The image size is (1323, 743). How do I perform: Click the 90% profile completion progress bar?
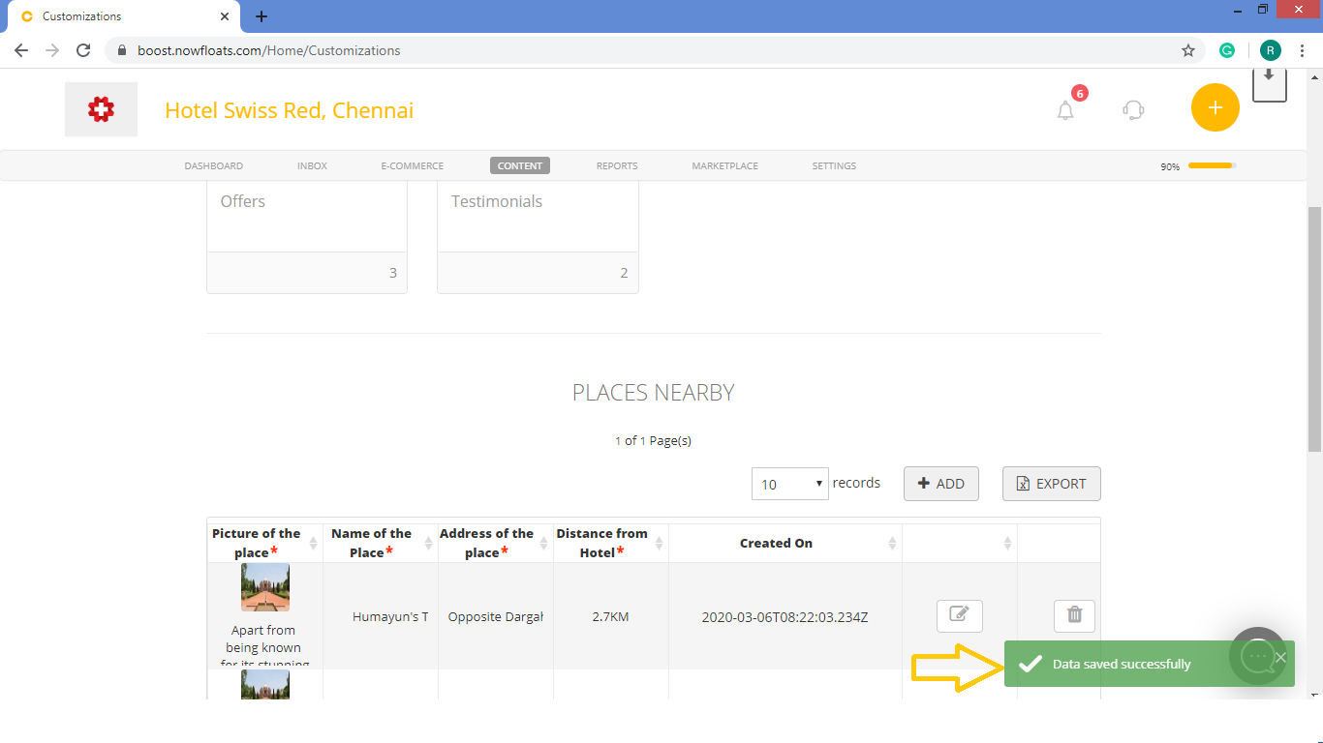coord(1213,165)
